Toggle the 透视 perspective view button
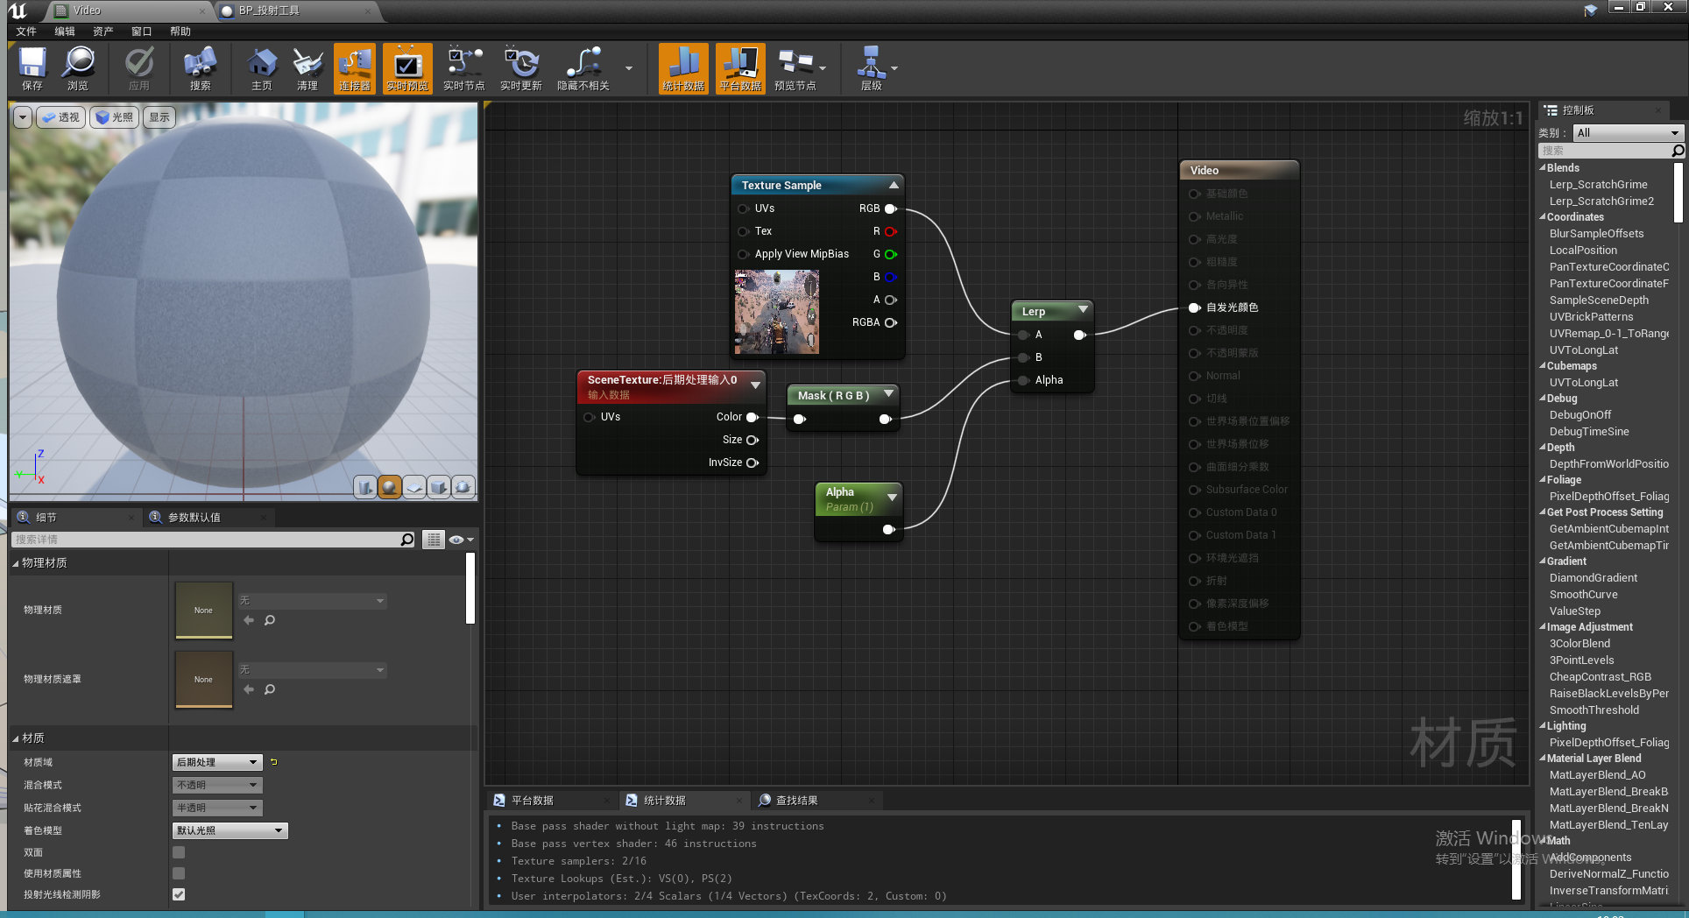The image size is (1689, 918). click(x=60, y=117)
